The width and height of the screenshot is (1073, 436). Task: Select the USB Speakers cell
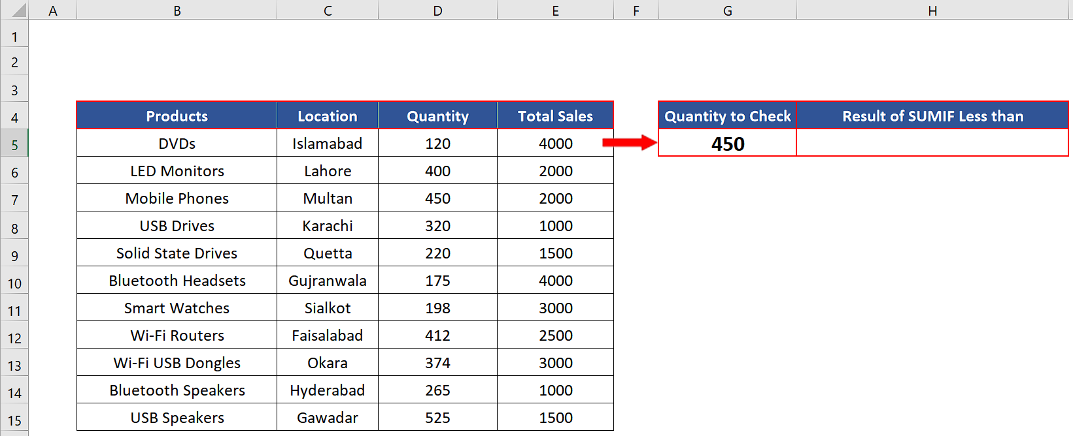[177, 417]
